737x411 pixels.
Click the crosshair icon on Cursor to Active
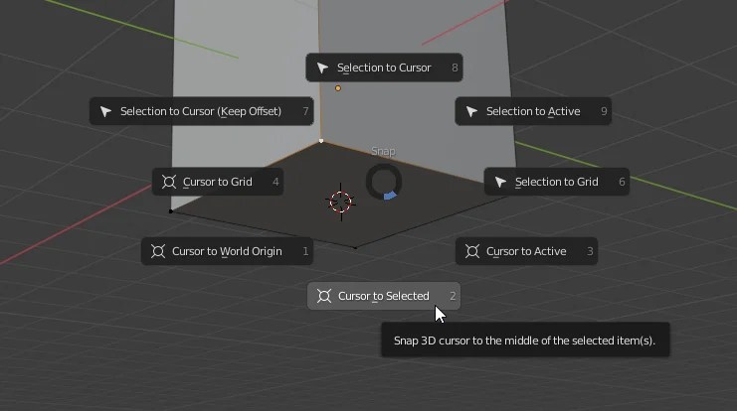(x=471, y=251)
